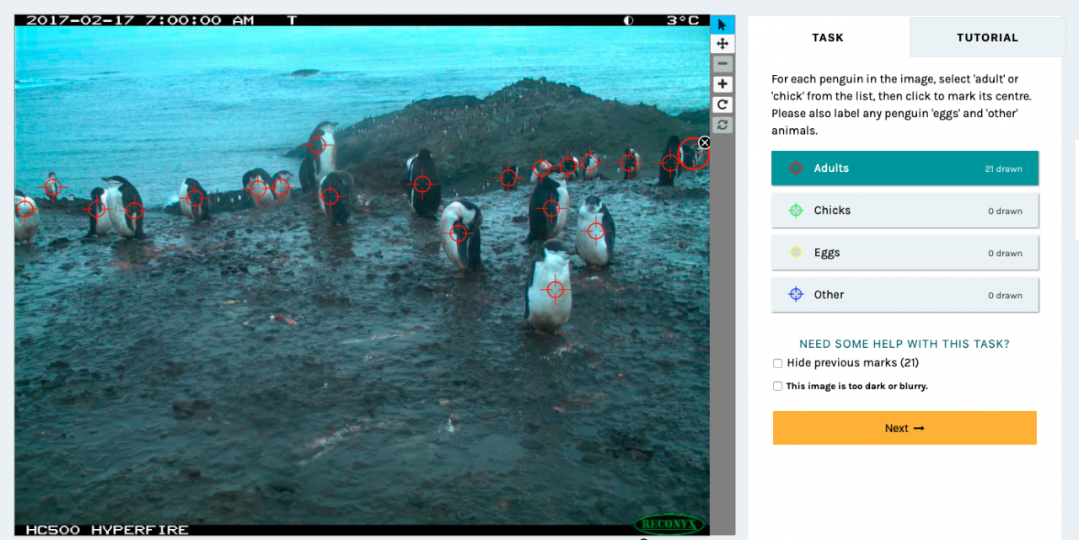Select the mark on the nearest foreground penguin

coord(555,289)
